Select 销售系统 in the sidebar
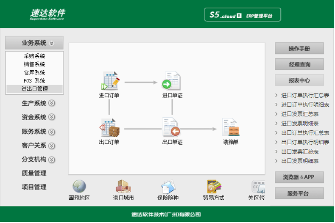The width and height of the screenshot is (335, 223). pyautogui.click(x=34, y=64)
